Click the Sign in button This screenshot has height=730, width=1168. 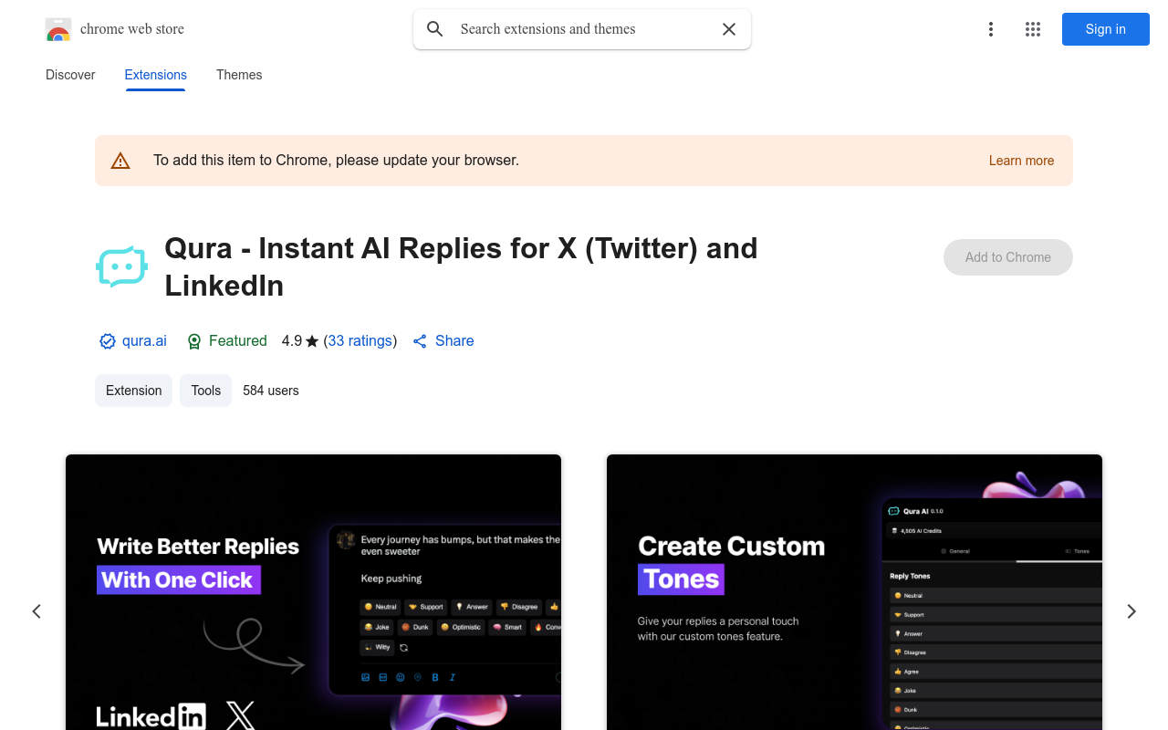1106,29
